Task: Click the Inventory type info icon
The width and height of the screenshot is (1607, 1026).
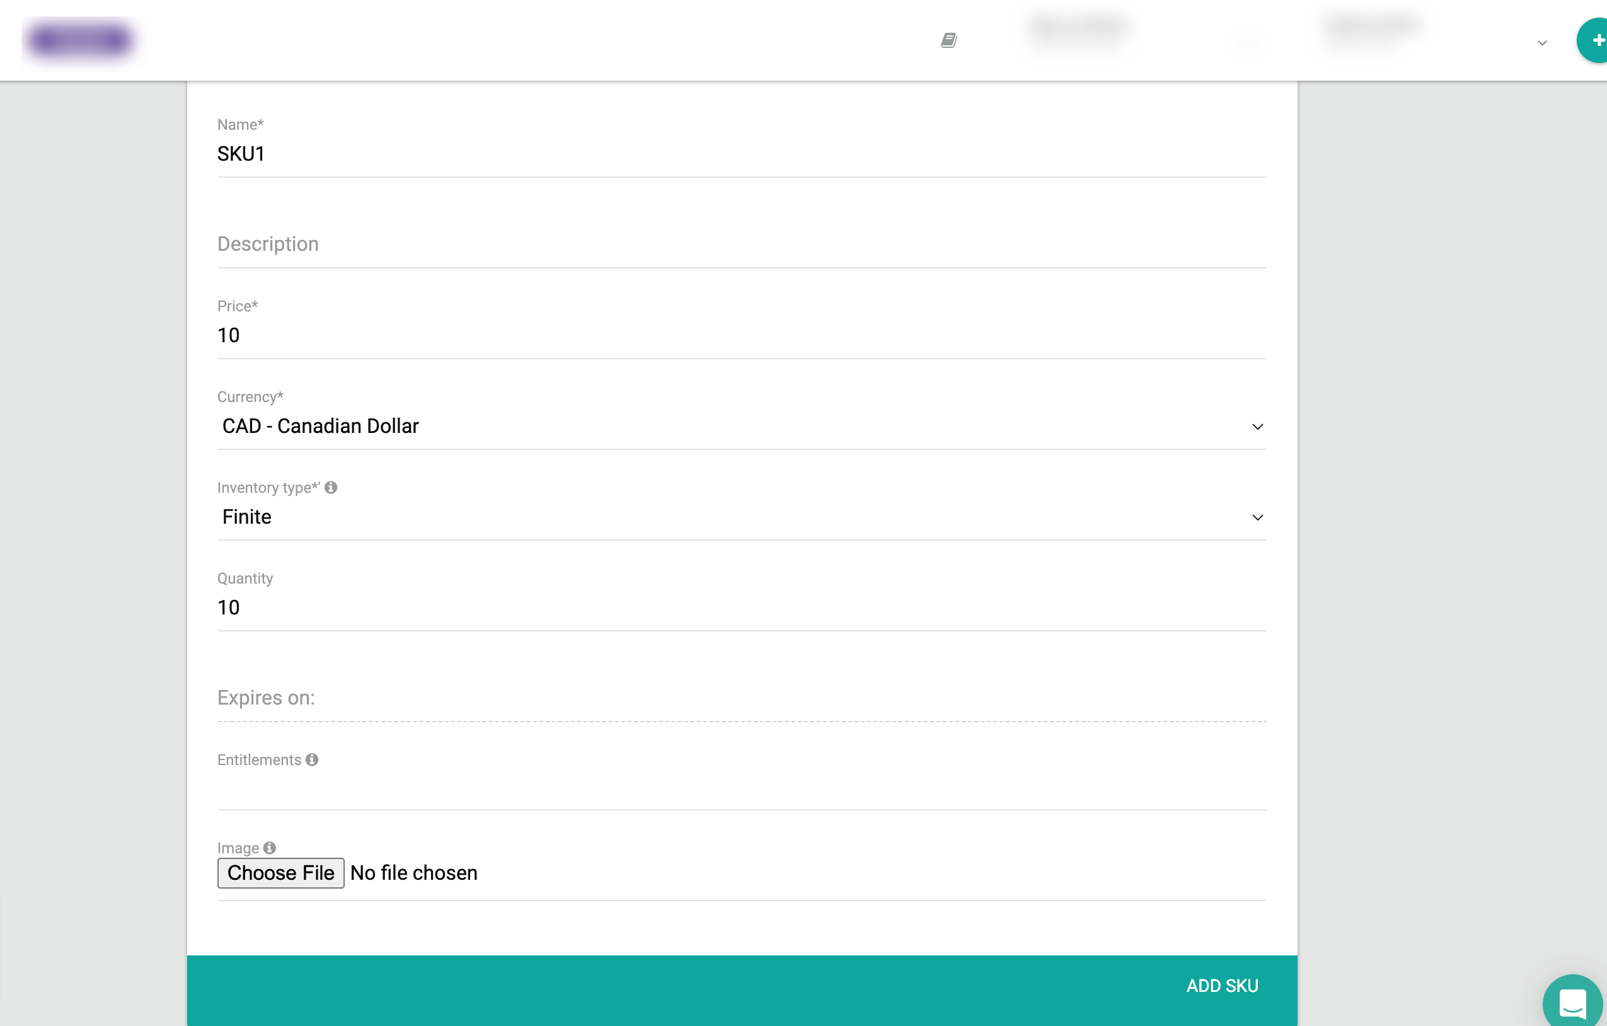Action: click(x=331, y=487)
